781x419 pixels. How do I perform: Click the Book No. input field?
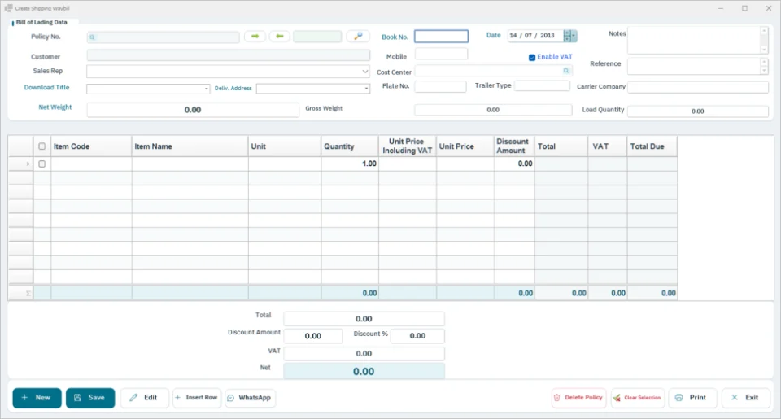tap(441, 37)
